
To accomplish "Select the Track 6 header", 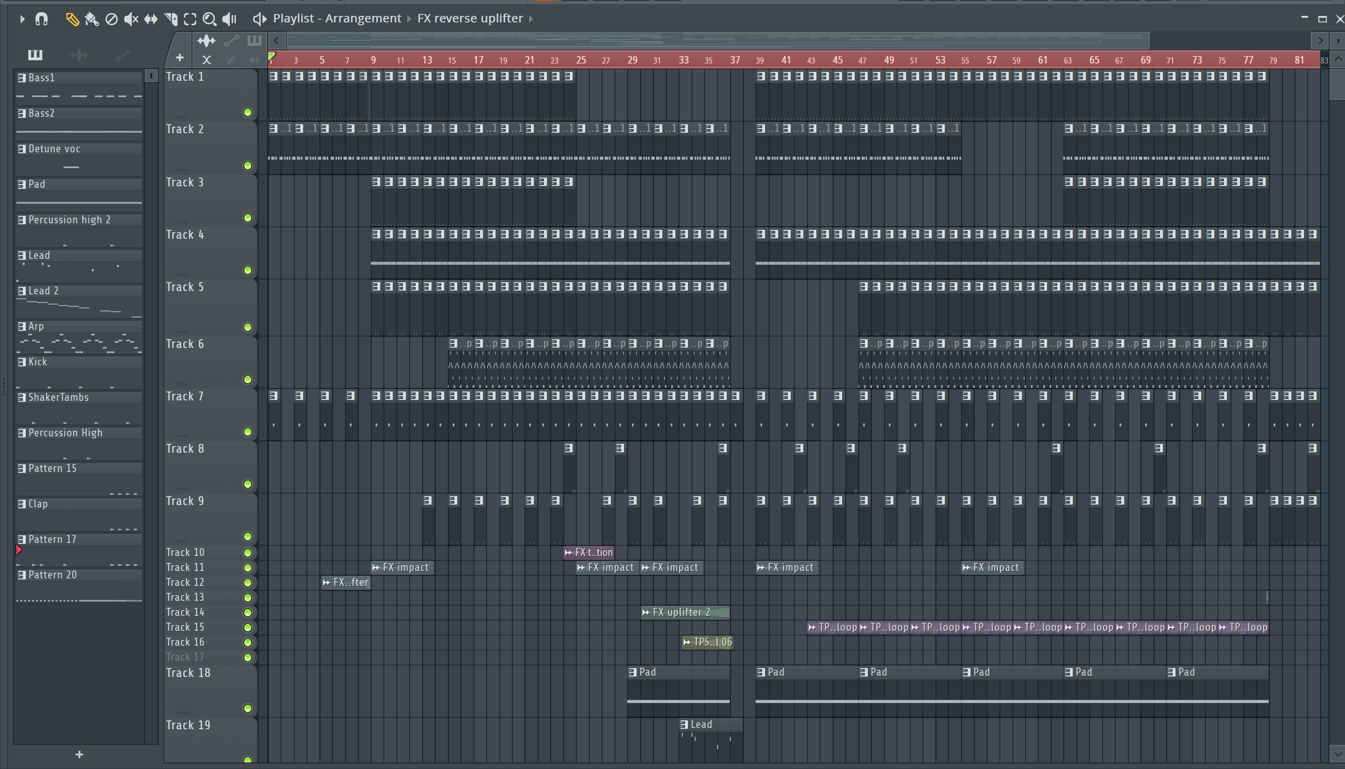I will click(210, 362).
